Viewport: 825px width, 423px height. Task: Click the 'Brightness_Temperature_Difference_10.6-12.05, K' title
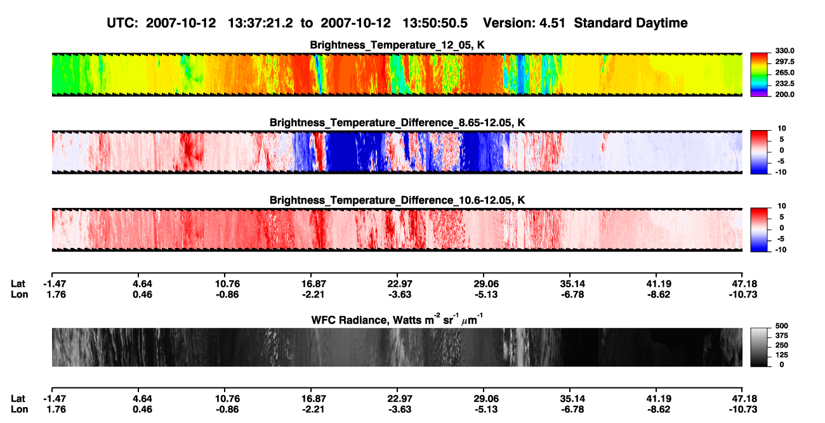tap(397, 200)
